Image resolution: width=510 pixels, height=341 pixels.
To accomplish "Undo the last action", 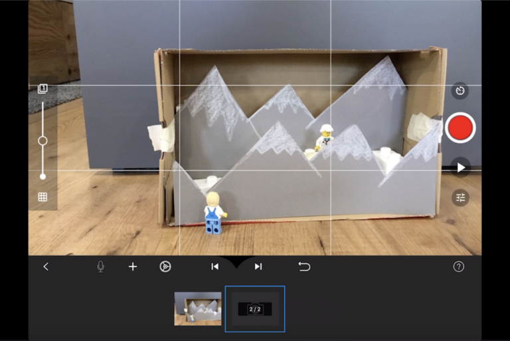I will (x=304, y=267).
